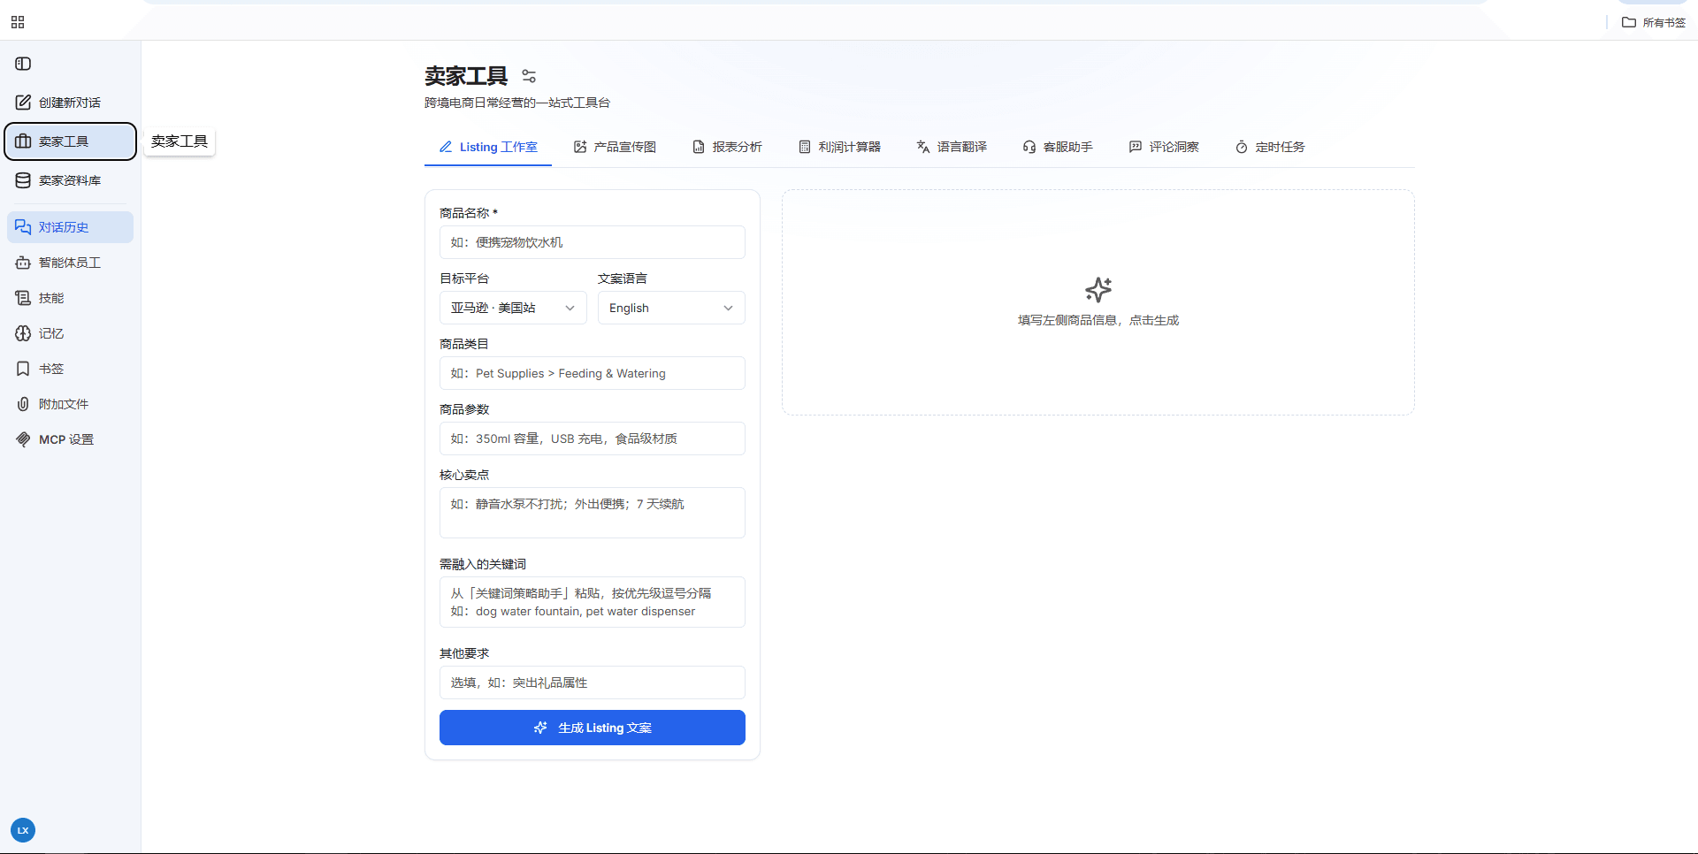Click the 需融入的关键词 text area
Viewport: 1698px width, 854px height.
[x=593, y=602]
